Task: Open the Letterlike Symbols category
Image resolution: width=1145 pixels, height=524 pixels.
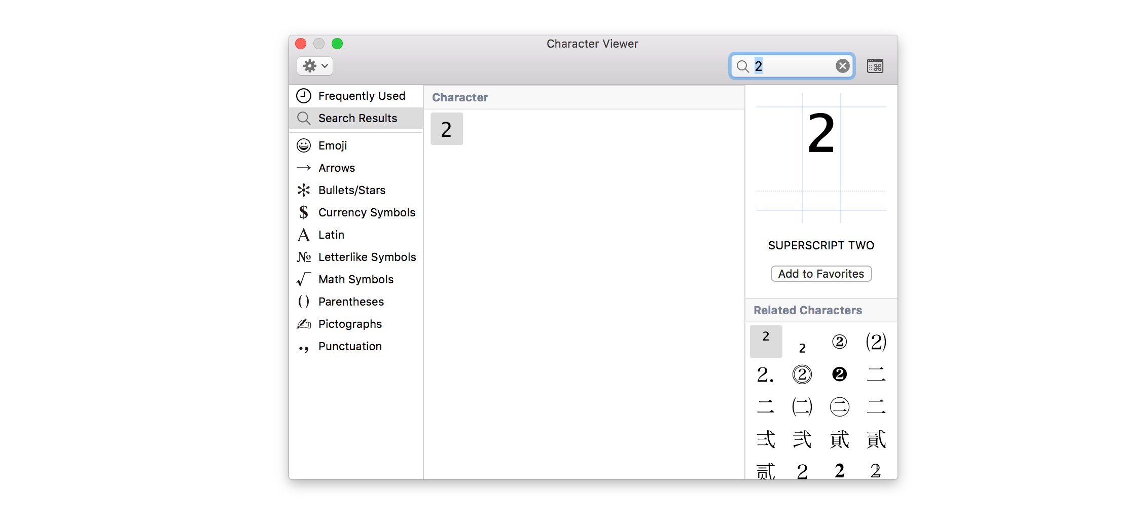Action: click(367, 257)
